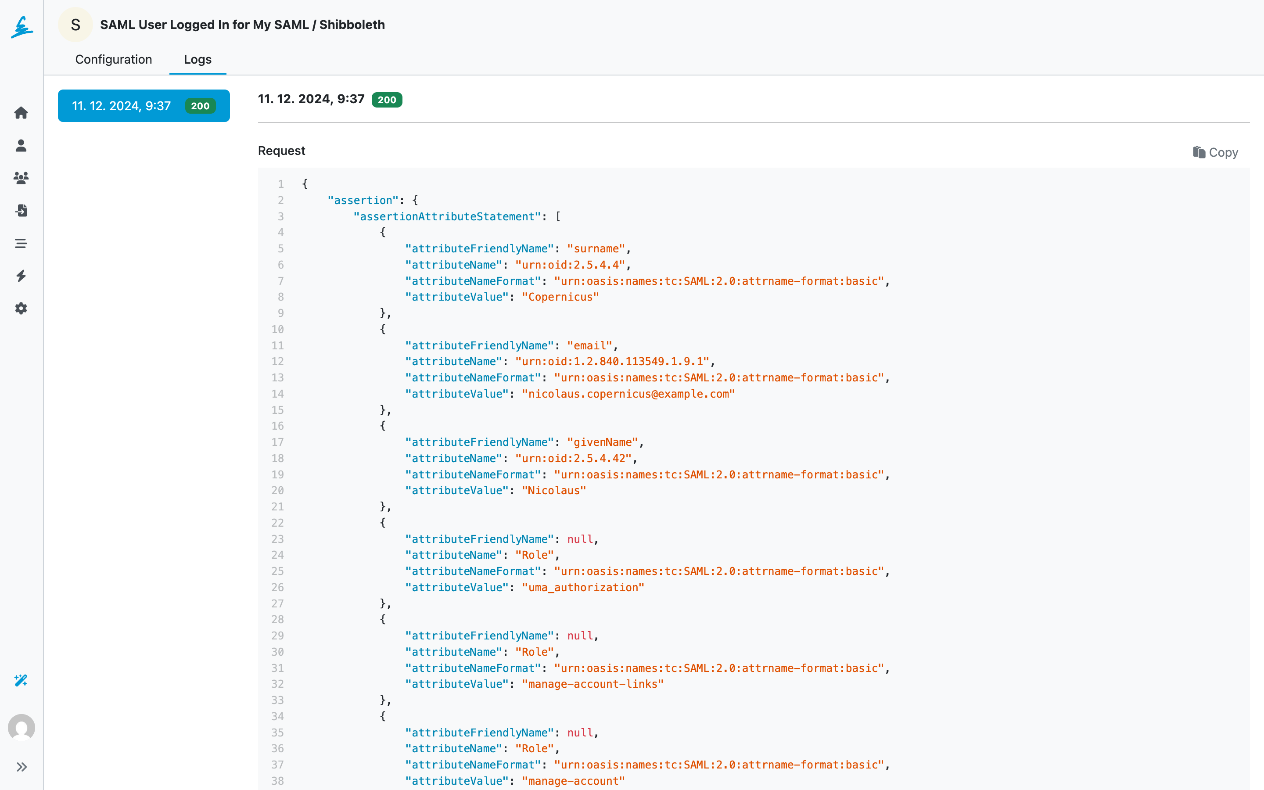Image resolution: width=1264 pixels, height=790 pixels.
Task: Open the app logo at sidebar top
Action: (x=22, y=27)
